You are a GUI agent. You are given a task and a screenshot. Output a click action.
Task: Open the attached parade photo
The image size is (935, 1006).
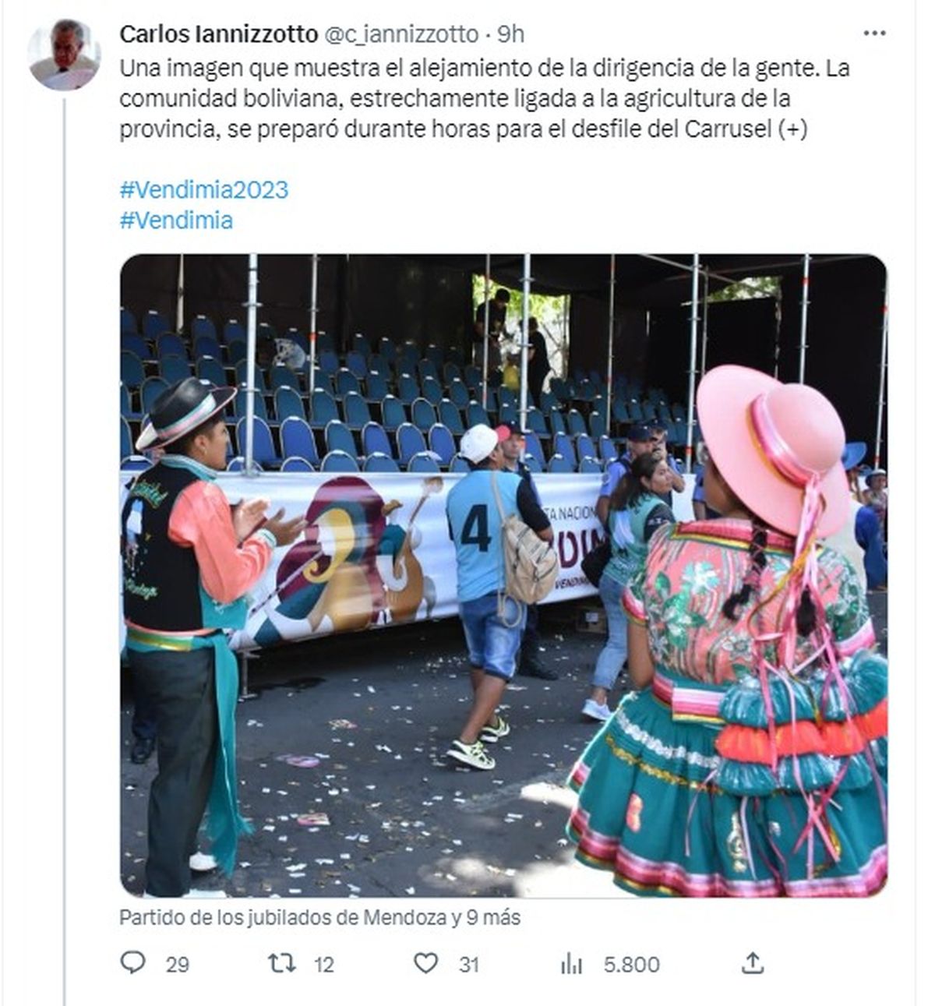pos(503,576)
